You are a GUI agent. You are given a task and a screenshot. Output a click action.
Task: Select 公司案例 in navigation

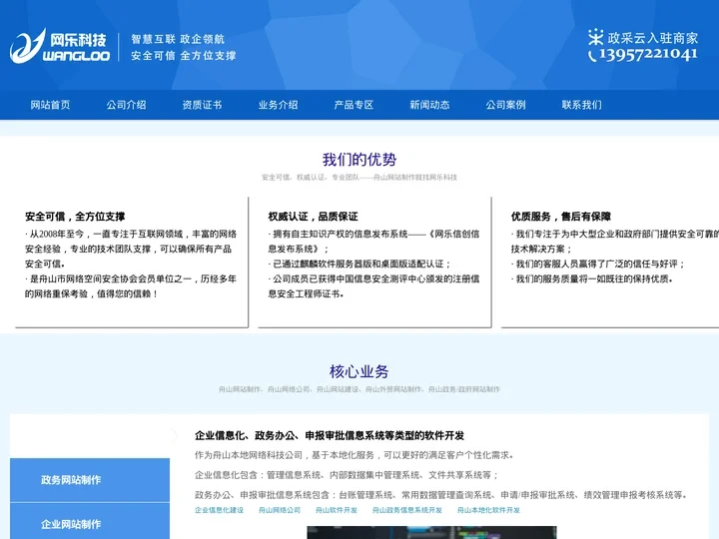(x=505, y=105)
